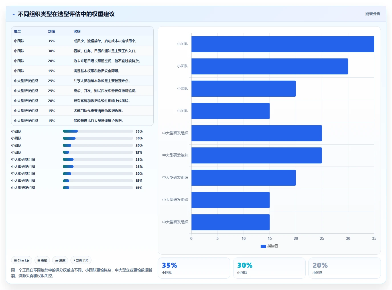The width and height of the screenshot is (392, 290).
Task: Select the Chart.js chip
Action: [22, 260]
